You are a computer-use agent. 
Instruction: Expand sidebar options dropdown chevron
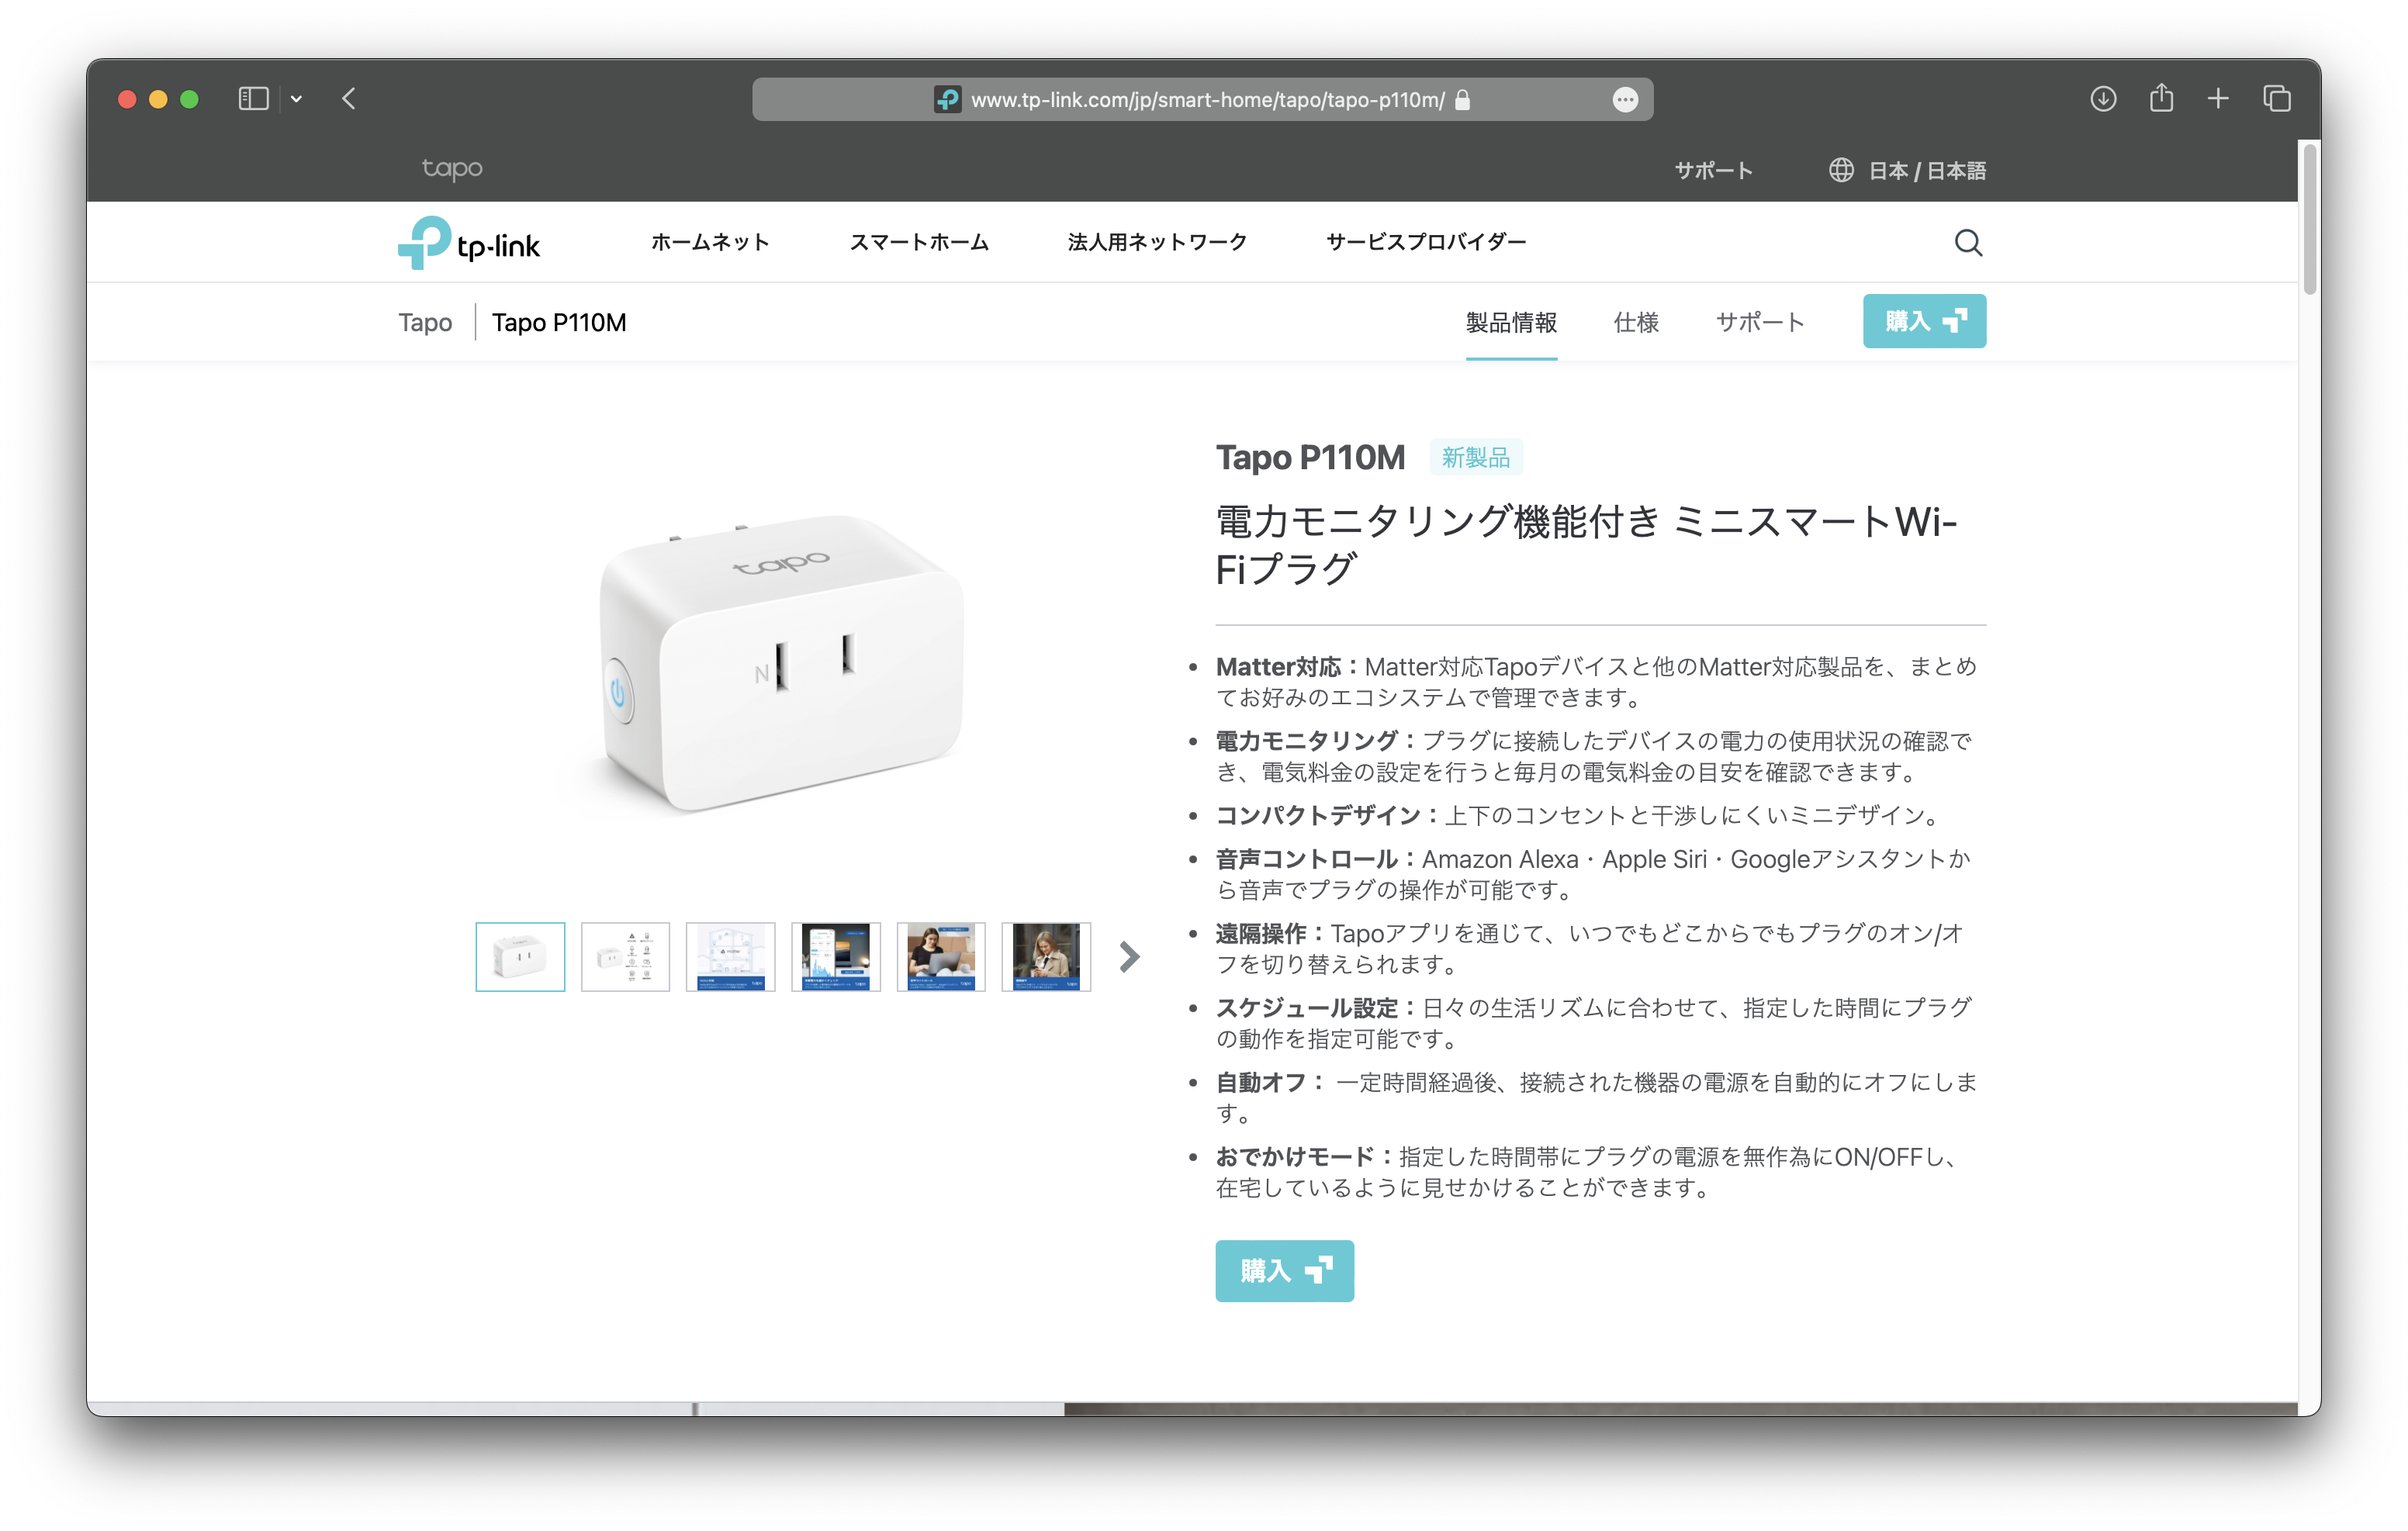(x=296, y=99)
